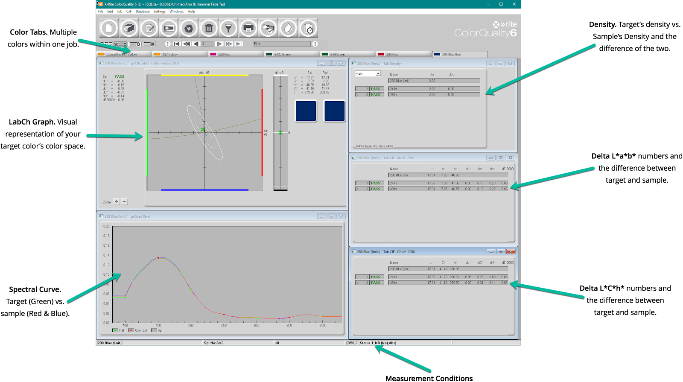The height and width of the screenshot is (382, 683).
Task: Click the list with database icon
Action: [149, 44]
